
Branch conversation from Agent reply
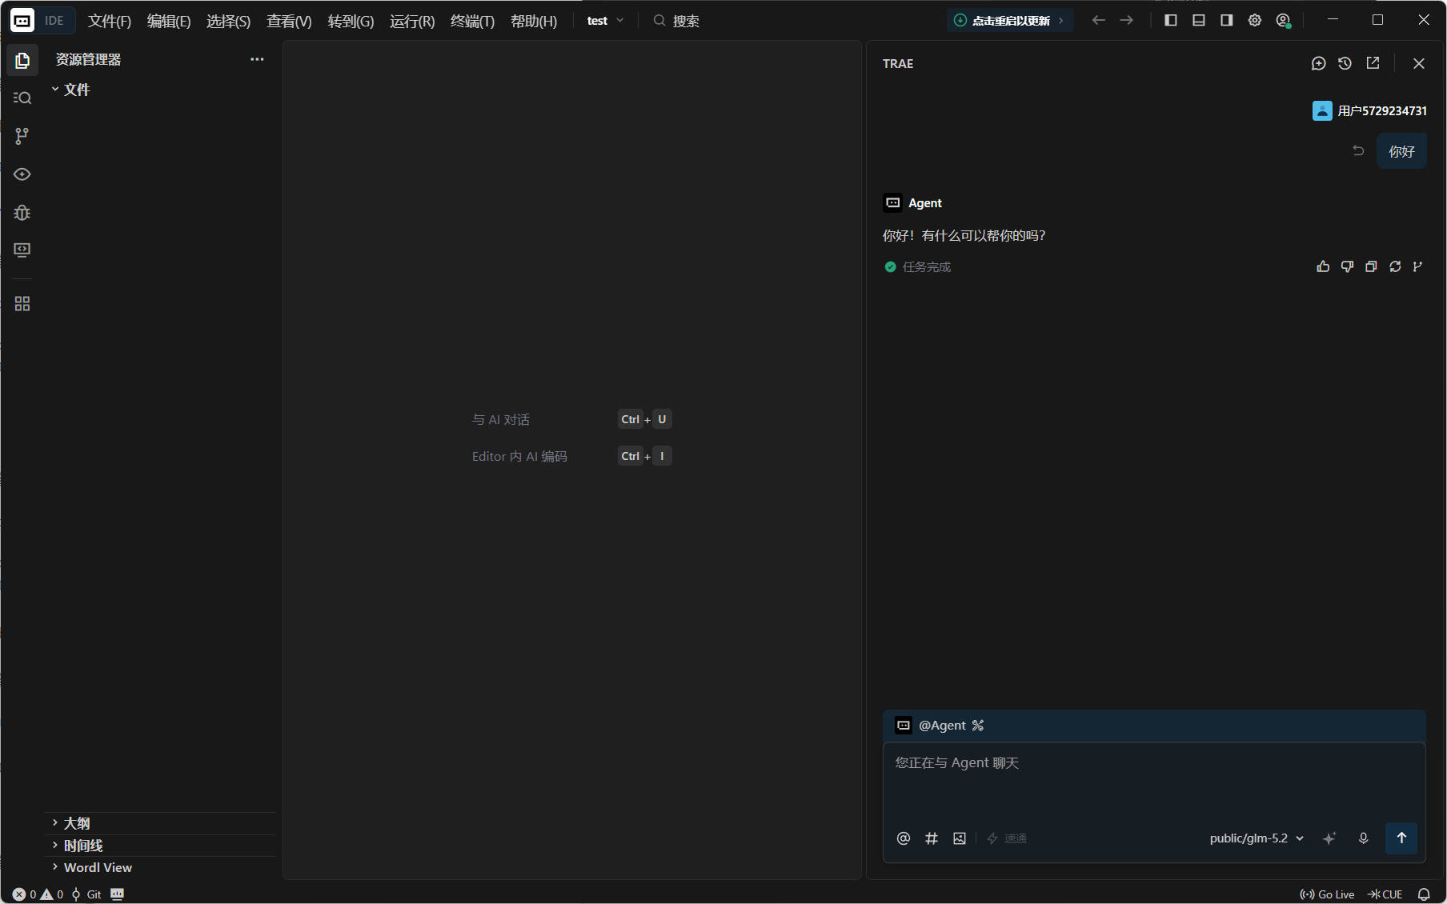tap(1417, 266)
